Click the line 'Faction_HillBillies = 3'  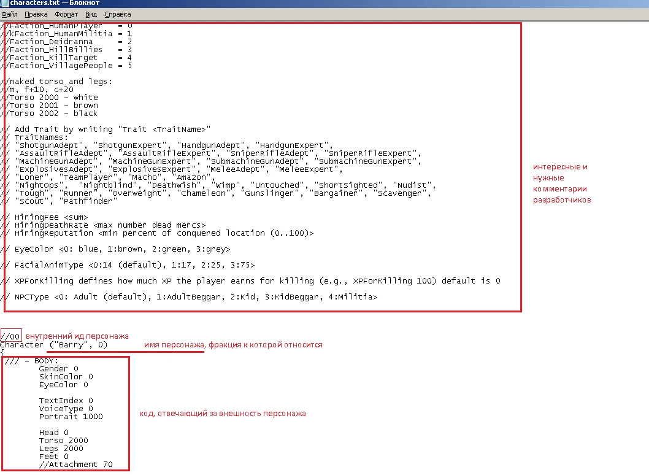[66, 50]
